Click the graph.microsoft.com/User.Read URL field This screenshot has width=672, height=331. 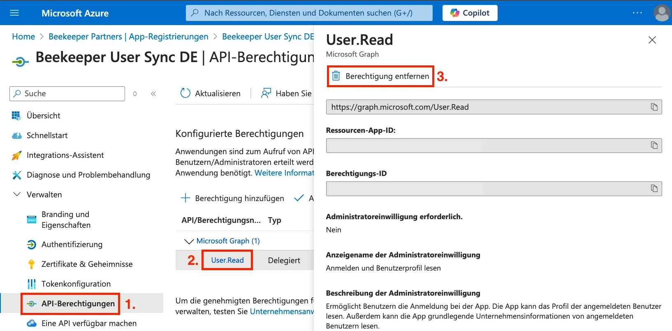[494, 107]
